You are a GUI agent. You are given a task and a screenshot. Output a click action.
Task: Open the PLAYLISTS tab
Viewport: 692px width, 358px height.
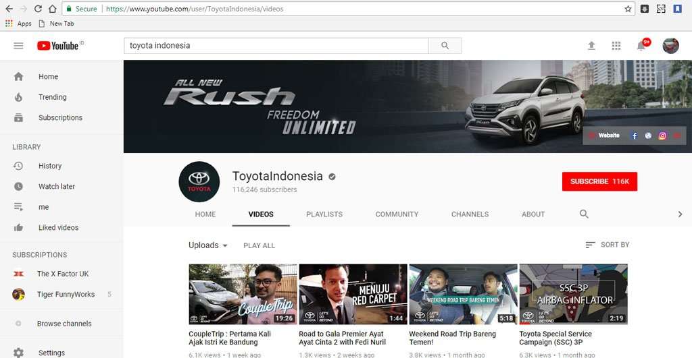[x=324, y=214]
